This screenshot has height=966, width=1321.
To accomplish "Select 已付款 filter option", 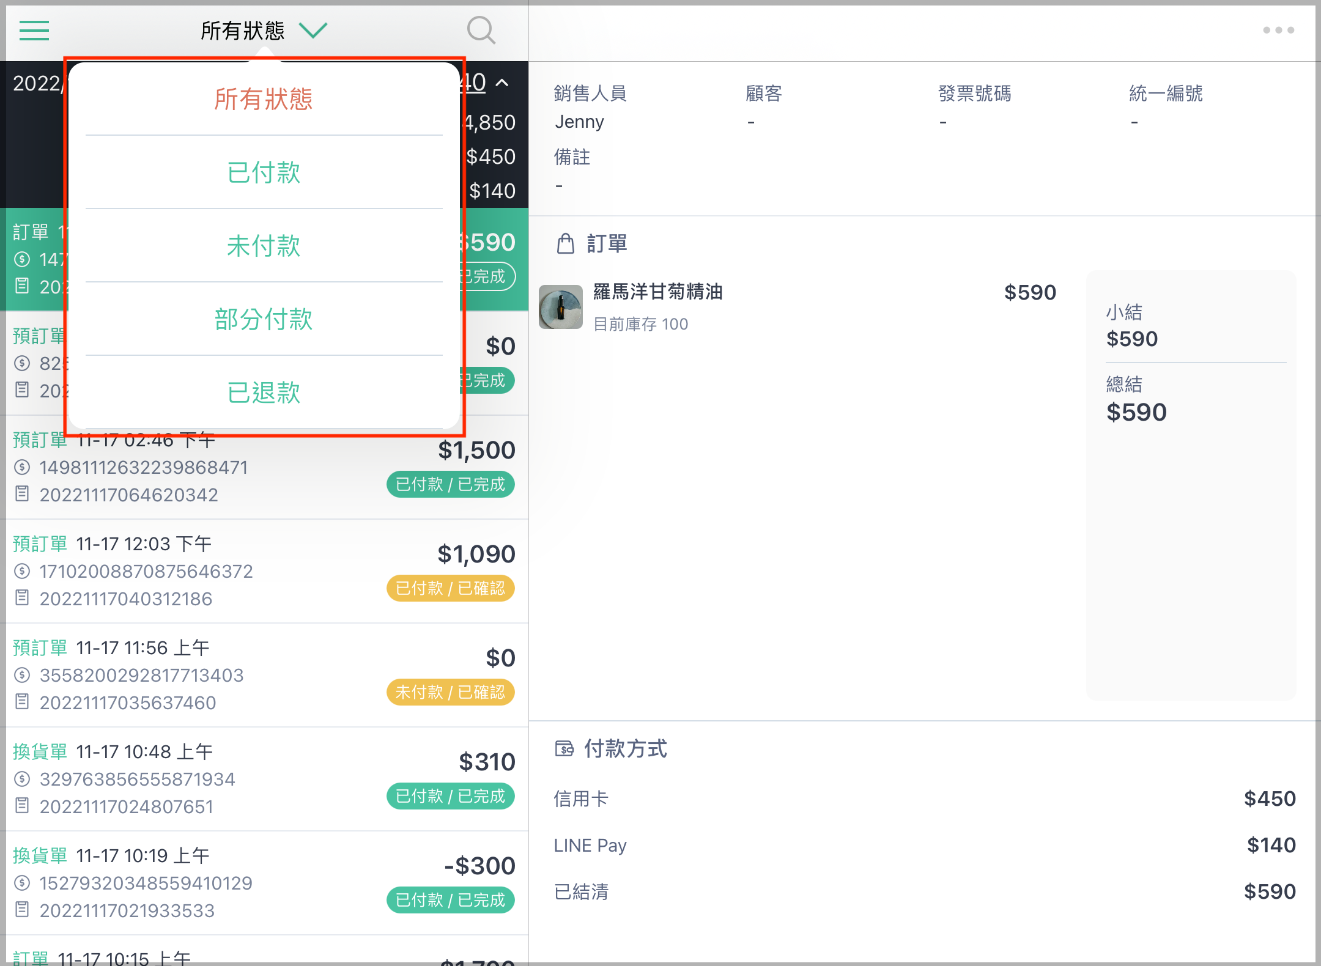I will [264, 172].
